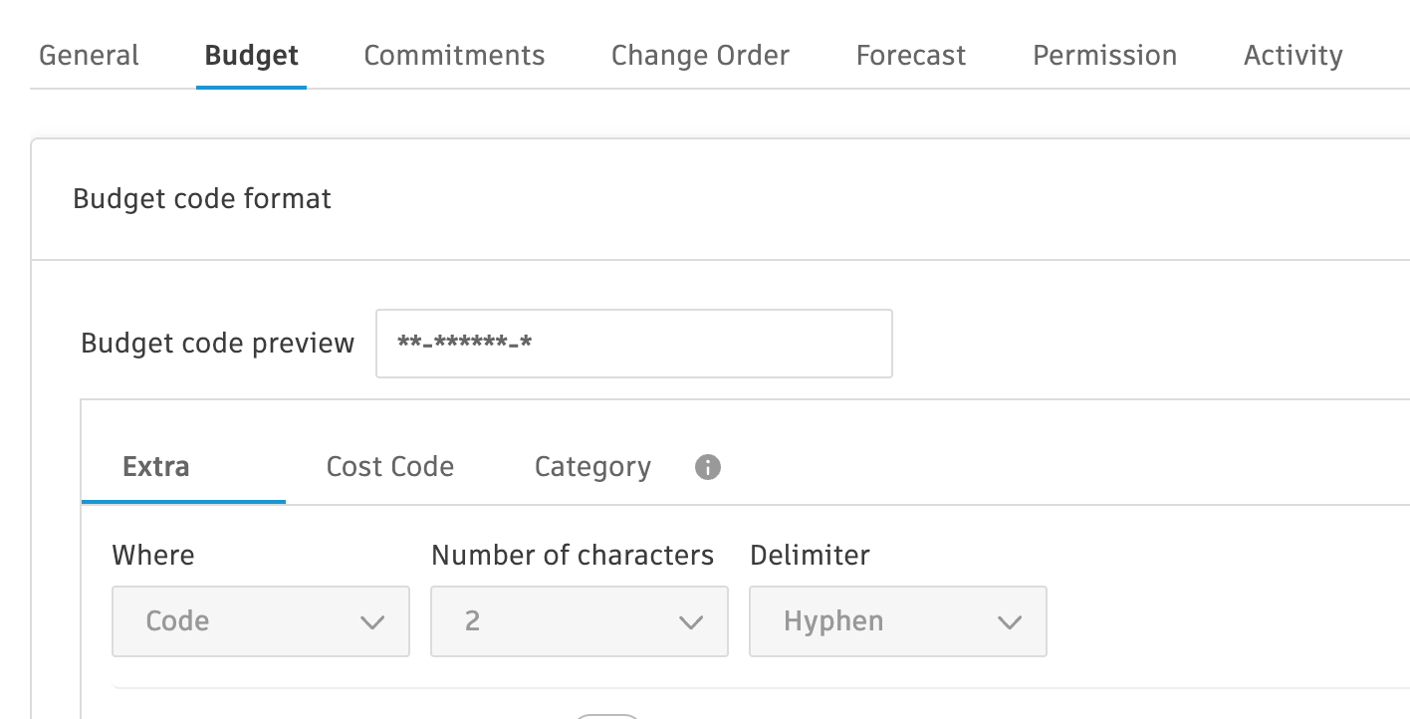Click the Where field label
Viewport: 1410px width, 719px height.
point(153,555)
